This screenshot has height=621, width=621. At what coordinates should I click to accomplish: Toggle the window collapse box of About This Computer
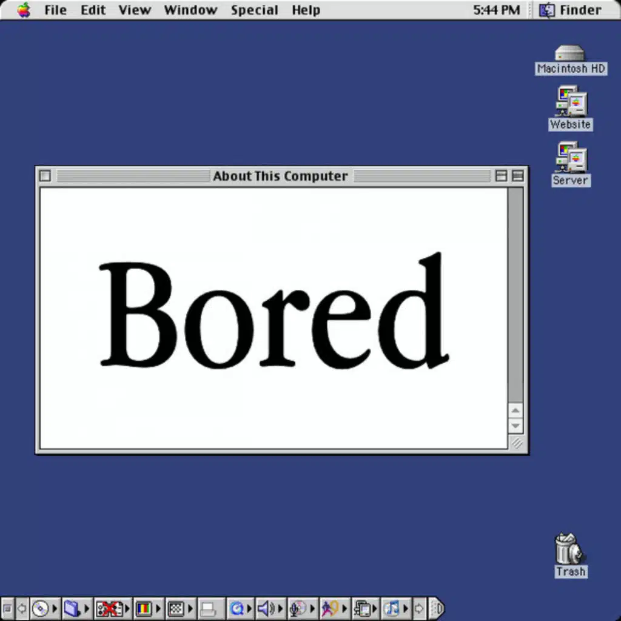pyautogui.click(x=518, y=175)
